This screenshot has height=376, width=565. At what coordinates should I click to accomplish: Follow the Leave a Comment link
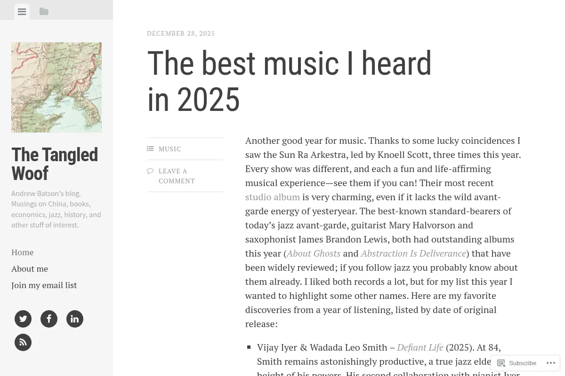point(177,176)
